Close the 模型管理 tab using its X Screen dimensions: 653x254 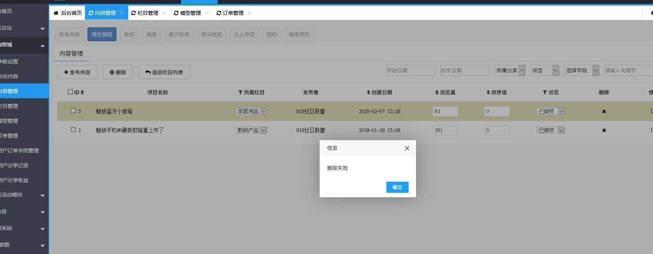[x=207, y=13]
